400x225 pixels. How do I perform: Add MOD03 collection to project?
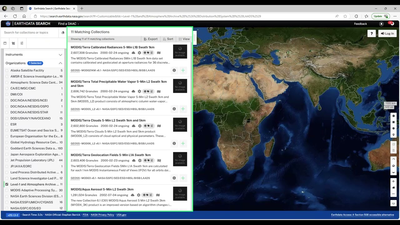[x=183, y=178]
